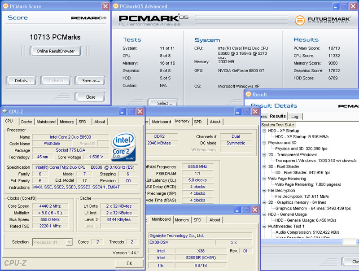
Task: Click the Details... button in PCMark Score
Action: click(22, 81)
